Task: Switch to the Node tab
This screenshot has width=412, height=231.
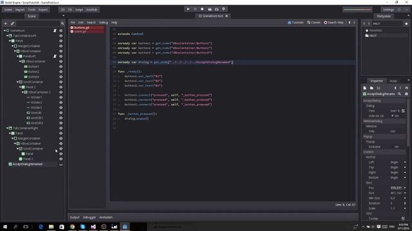Action: point(393,81)
